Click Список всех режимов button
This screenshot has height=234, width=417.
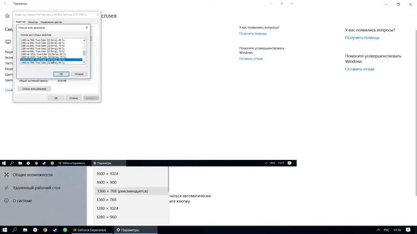[x=35, y=88]
